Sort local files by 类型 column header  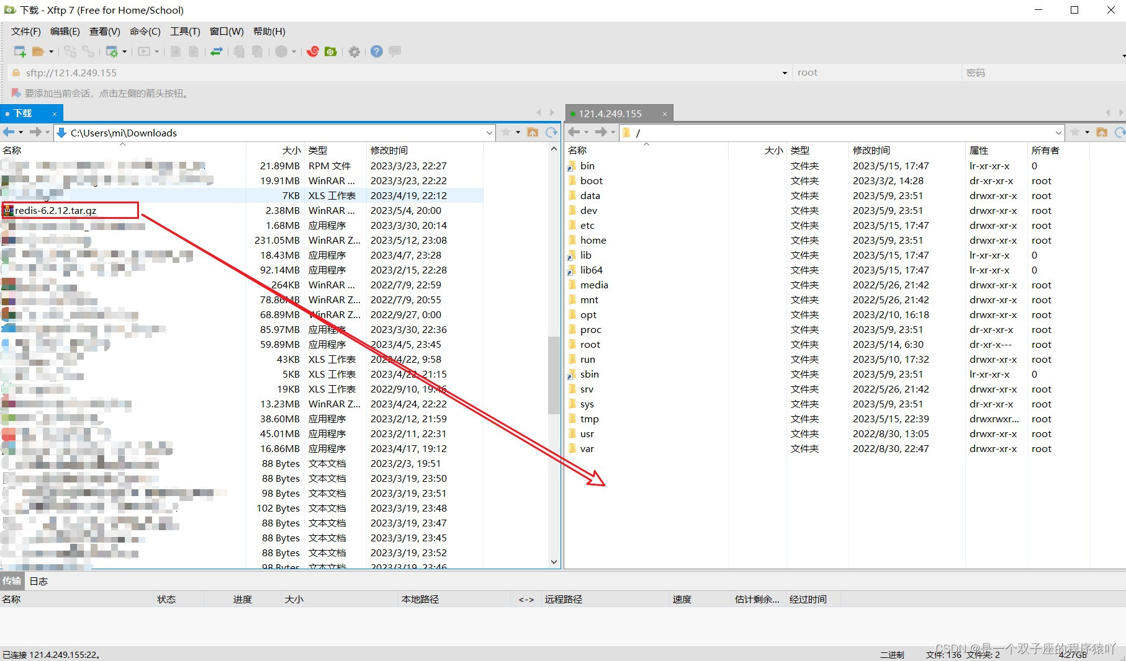click(x=318, y=150)
